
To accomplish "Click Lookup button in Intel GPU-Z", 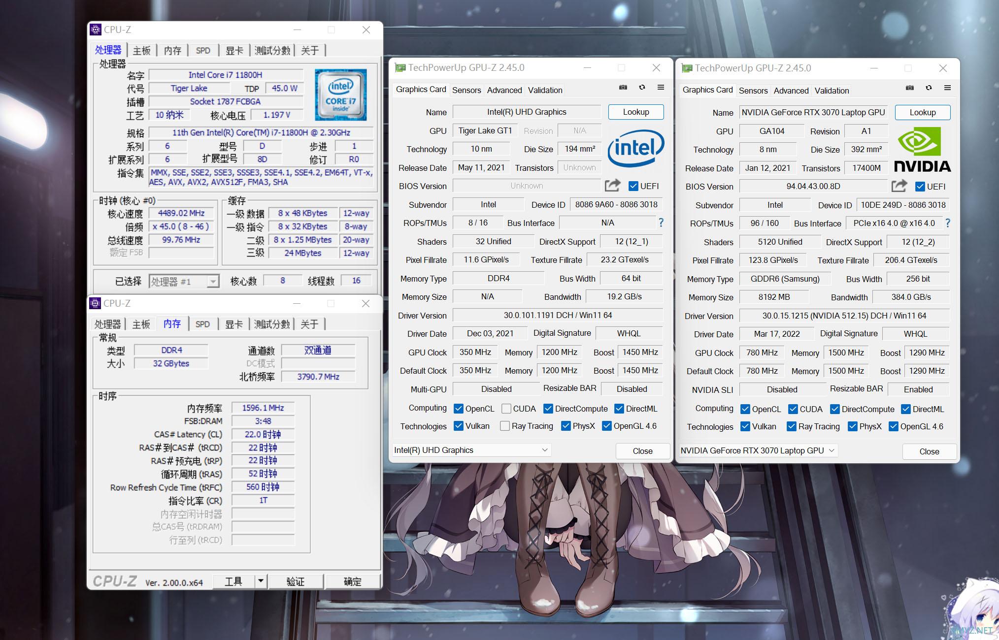I will pos(636,112).
